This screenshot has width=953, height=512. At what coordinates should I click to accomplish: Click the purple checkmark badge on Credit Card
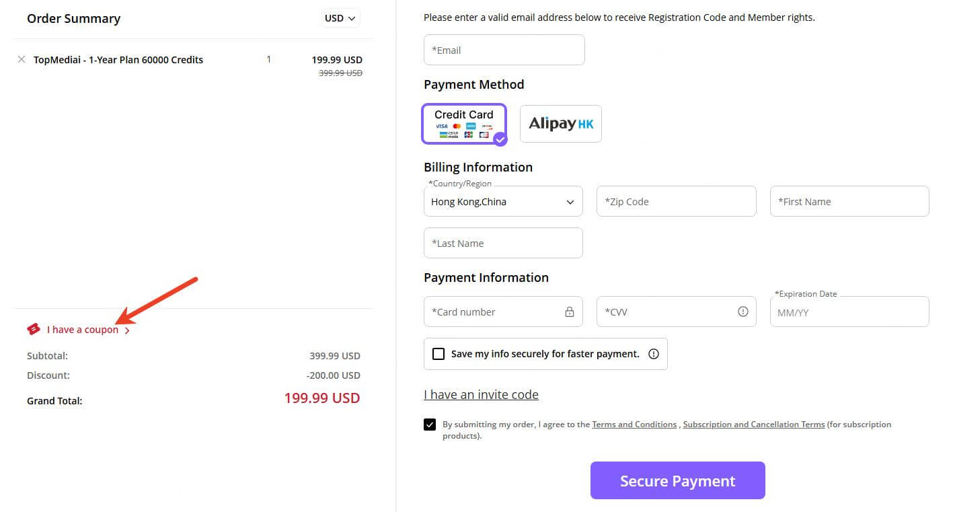[x=499, y=140]
